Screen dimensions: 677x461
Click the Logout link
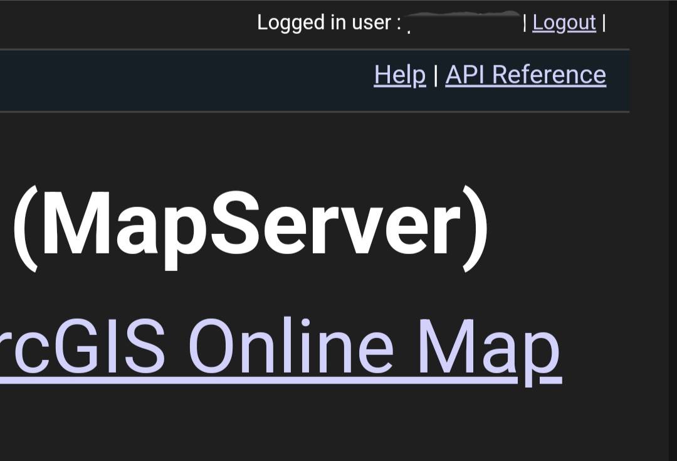point(564,23)
